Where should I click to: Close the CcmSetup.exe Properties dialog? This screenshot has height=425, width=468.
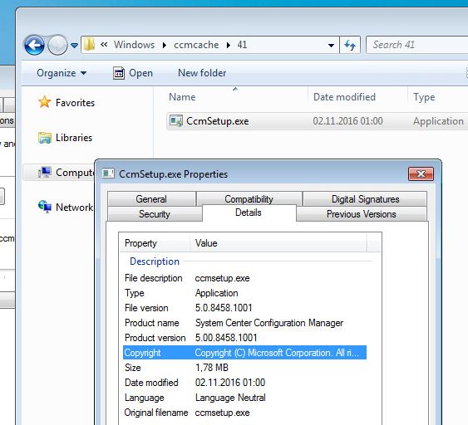pyautogui.click(x=421, y=173)
